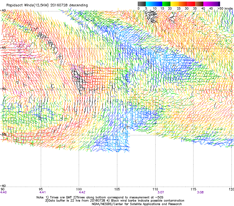Viewport: 234px width, 206px height.
Task: Click the purple '4:42' pass time label
Action: (82, 192)
